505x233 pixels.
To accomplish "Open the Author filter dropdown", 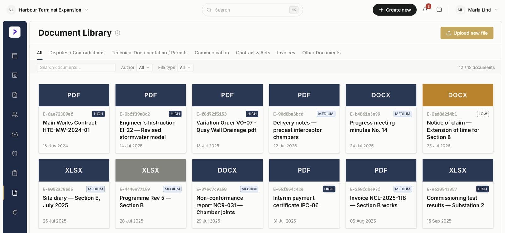I will [145, 67].
